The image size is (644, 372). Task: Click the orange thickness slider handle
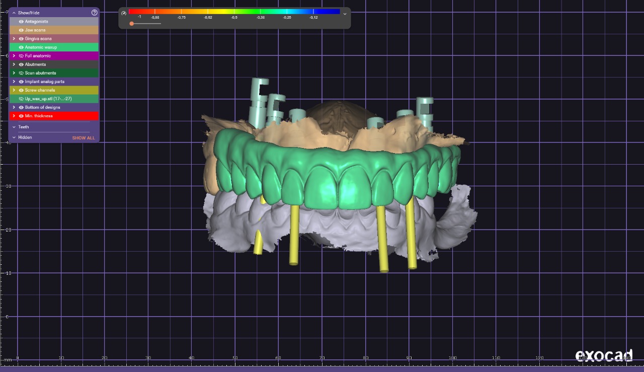pyautogui.click(x=131, y=24)
